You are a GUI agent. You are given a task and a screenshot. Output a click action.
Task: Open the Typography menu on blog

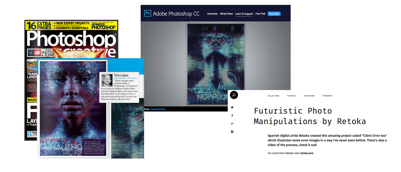pyautogui.click(x=327, y=96)
